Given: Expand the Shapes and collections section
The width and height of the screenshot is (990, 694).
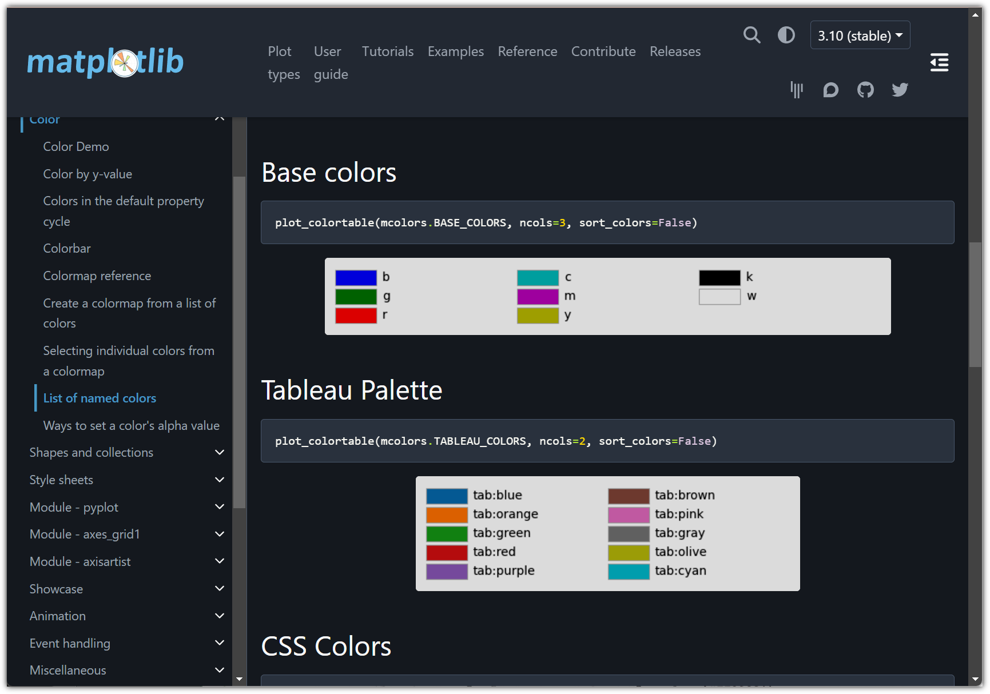Looking at the screenshot, I should (x=219, y=452).
